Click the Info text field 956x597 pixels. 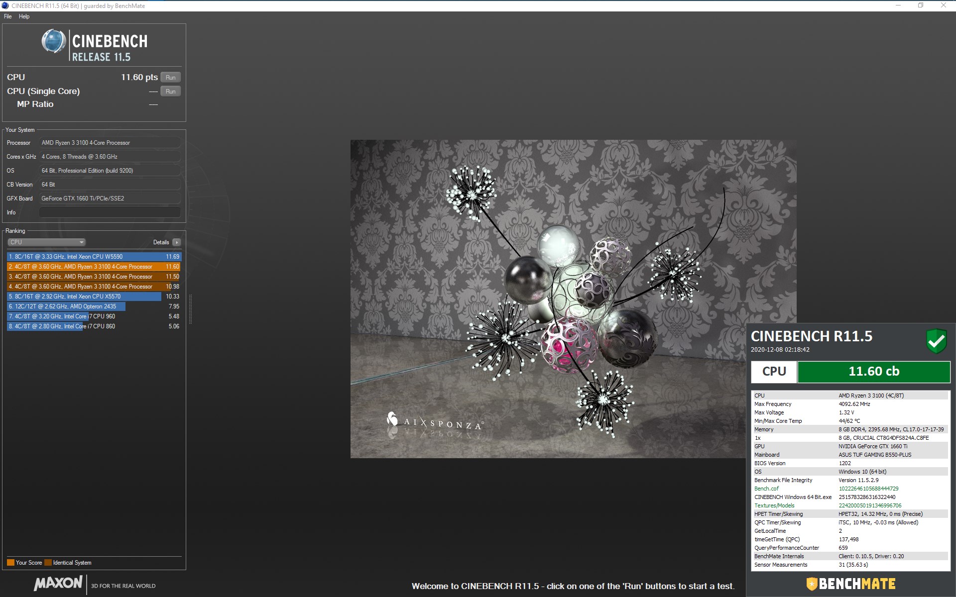click(x=110, y=212)
